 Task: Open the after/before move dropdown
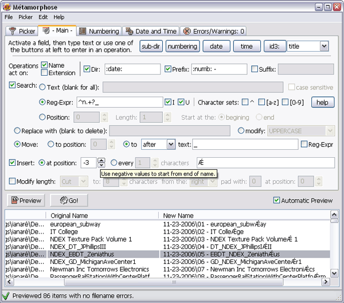[171, 145]
